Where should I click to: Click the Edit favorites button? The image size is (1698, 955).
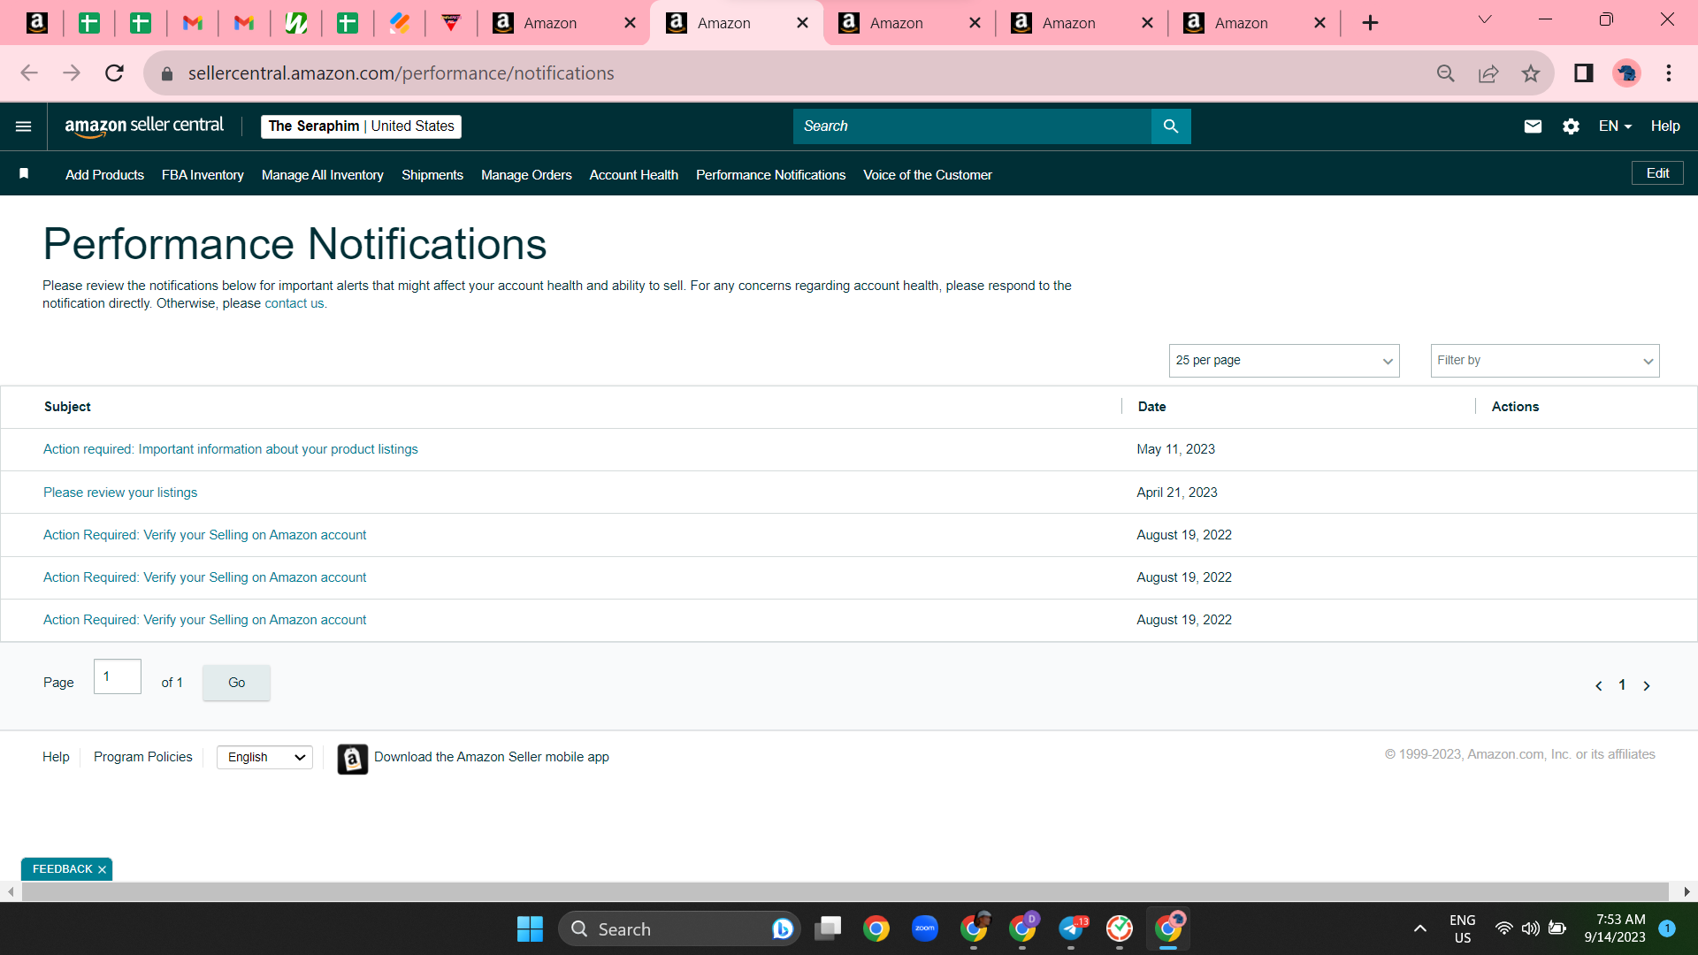tap(1657, 173)
